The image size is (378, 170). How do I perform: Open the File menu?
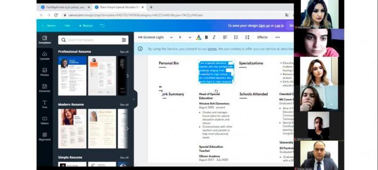pyautogui.click(x=67, y=26)
